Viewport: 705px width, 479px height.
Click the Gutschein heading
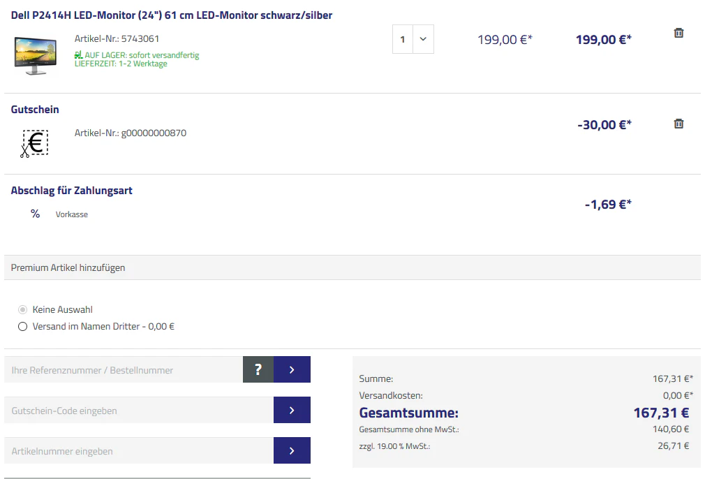(35, 110)
